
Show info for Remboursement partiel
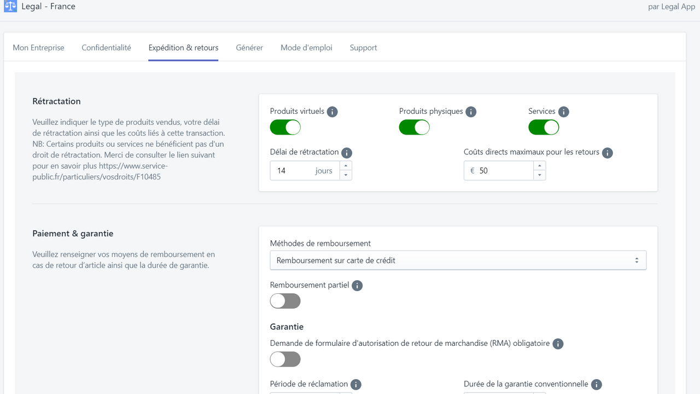click(x=357, y=286)
